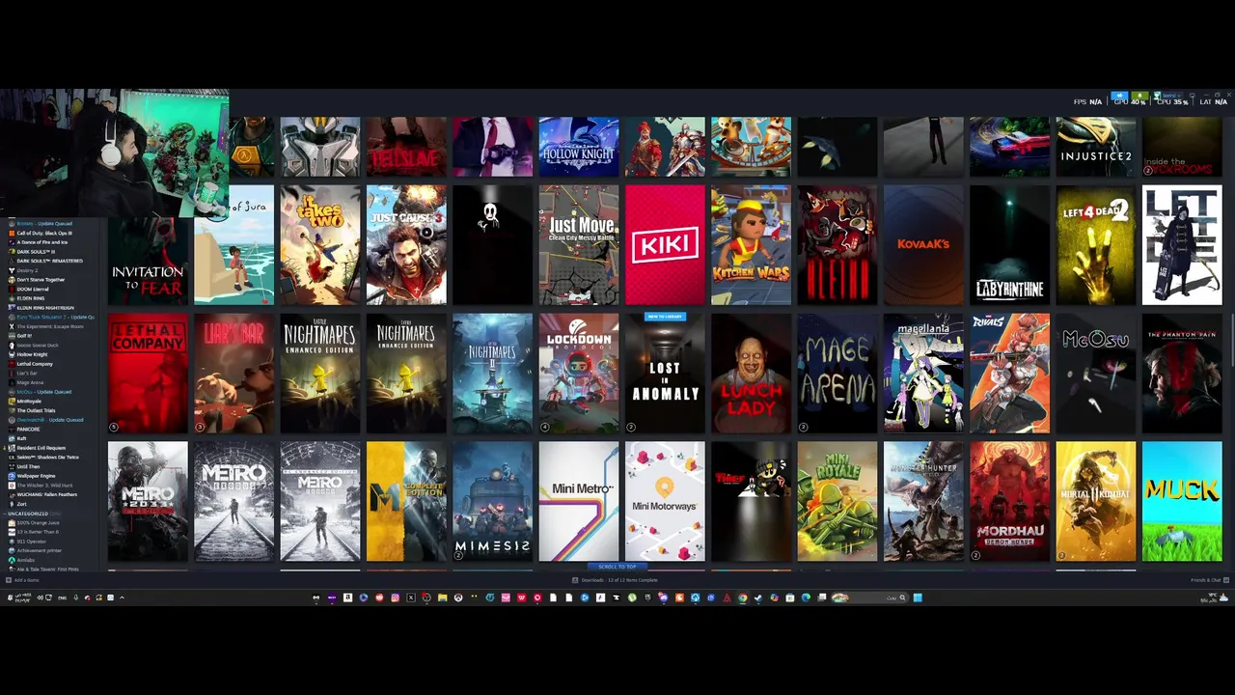The height and width of the screenshot is (695, 1235).
Task: Select ELDEN RING NIGHTREIGN in sidebar
Action: (x=45, y=308)
